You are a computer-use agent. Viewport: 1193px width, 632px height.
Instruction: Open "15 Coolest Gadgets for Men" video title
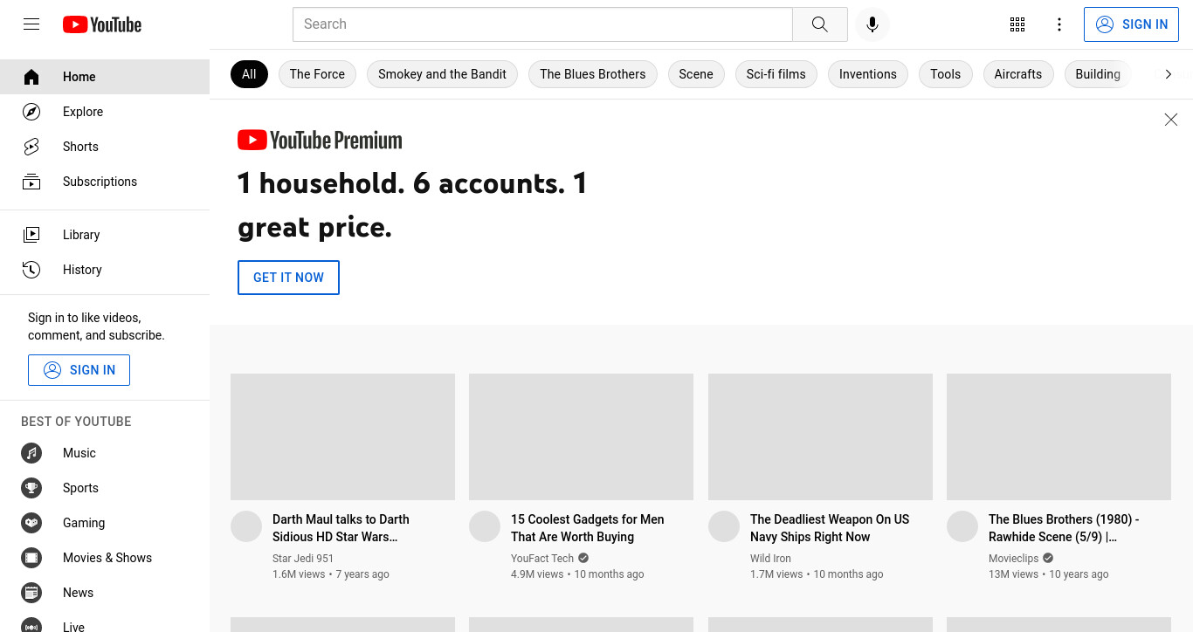point(587,528)
